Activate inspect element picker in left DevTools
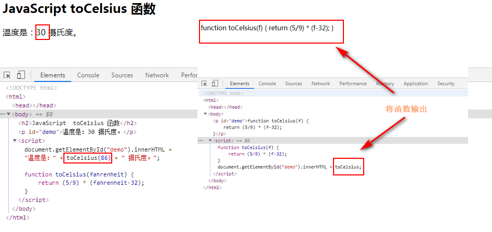Screen dimensions: 492x232 (x=7, y=75)
